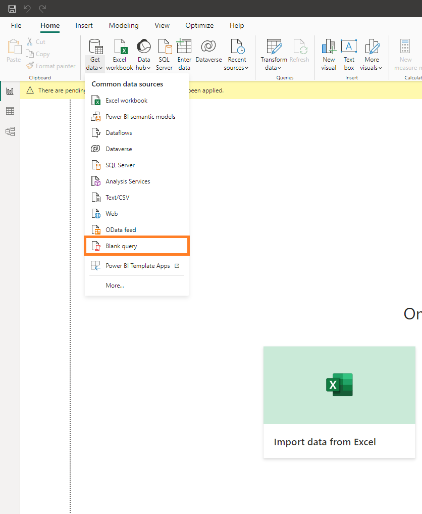Viewport: 422px width, 514px height.
Task: Open the File menu
Action: [x=16, y=26]
